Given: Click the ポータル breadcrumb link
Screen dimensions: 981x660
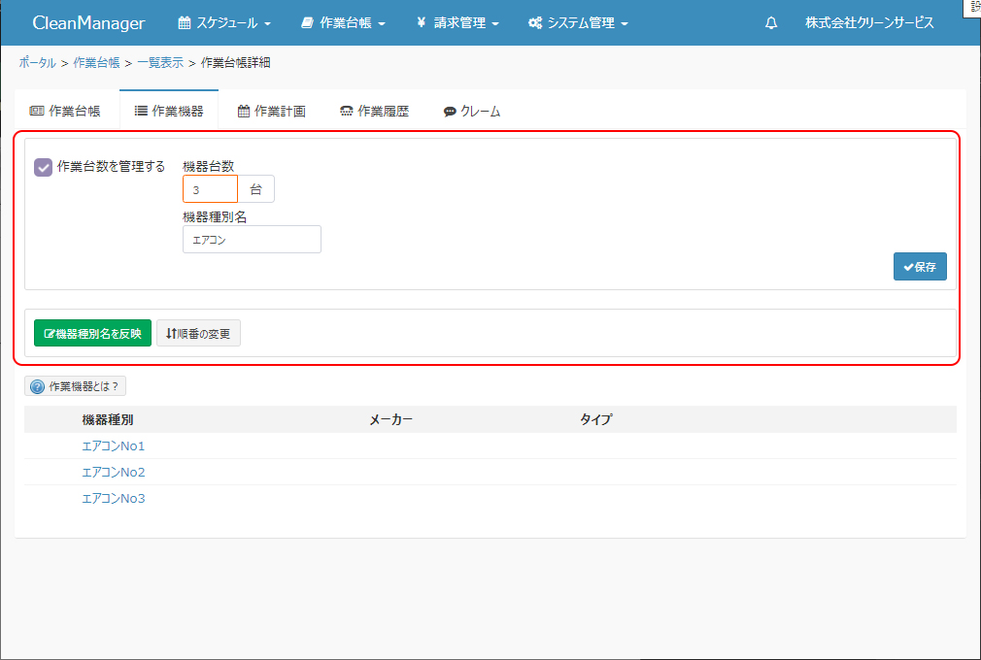Looking at the screenshot, I should click(x=37, y=62).
